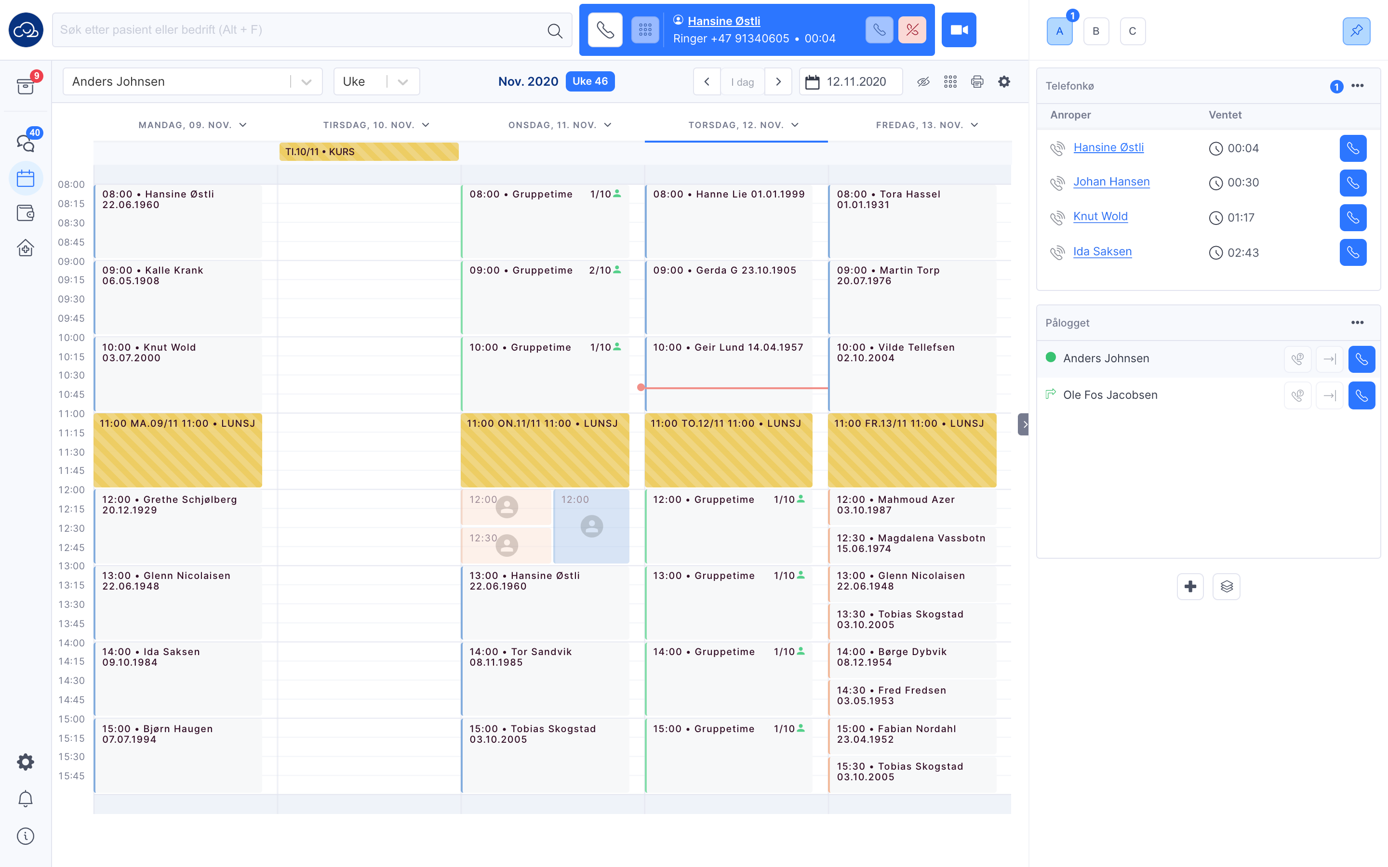Call back Knut Wold from queue
1388x867 pixels.
[x=1353, y=218]
